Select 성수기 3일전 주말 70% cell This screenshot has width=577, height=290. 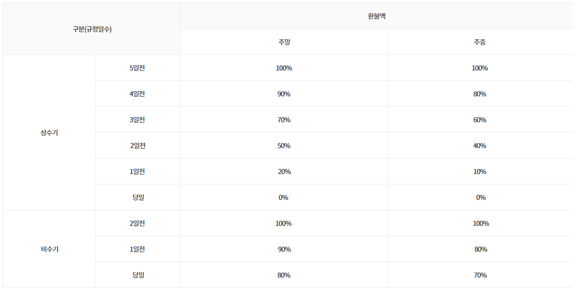click(284, 120)
